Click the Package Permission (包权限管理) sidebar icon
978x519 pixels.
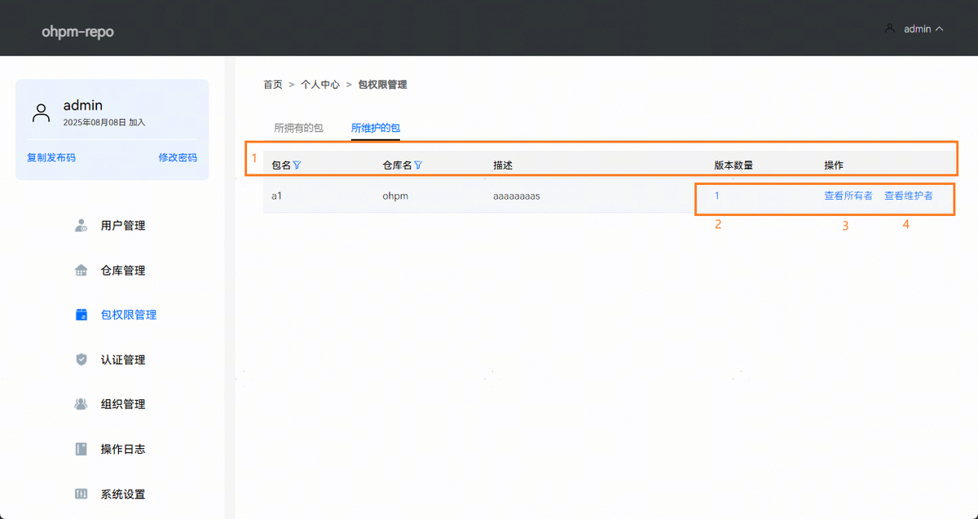pos(81,315)
